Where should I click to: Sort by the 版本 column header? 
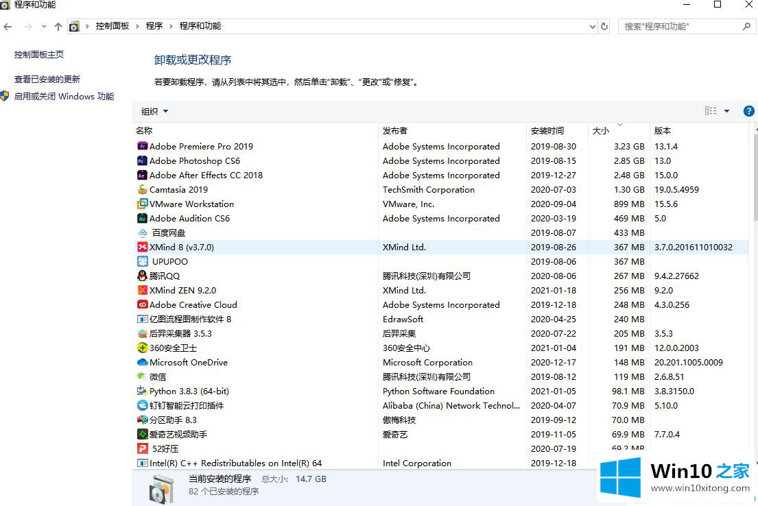coord(699,130)
